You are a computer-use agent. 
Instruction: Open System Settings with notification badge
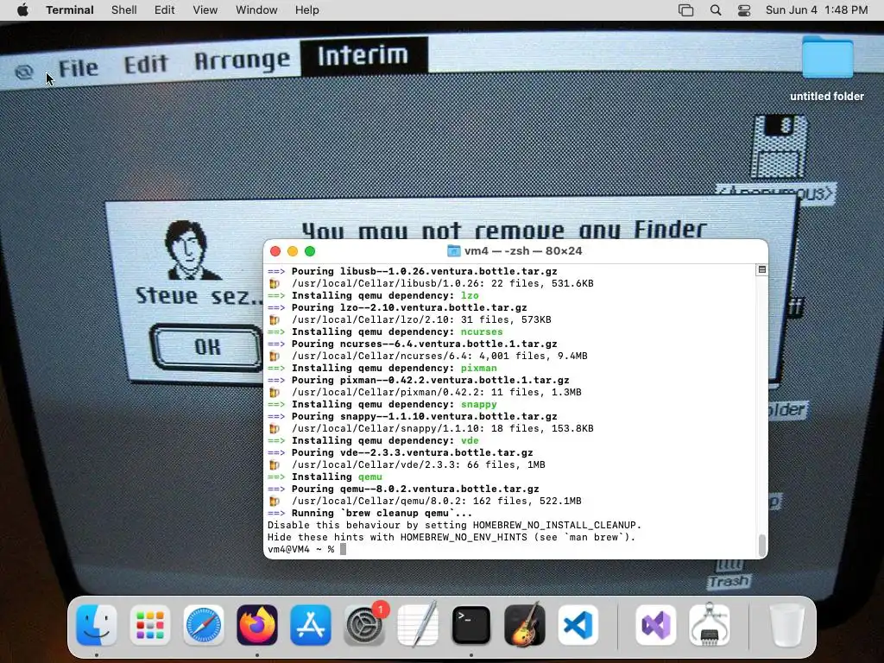(x=365, y=624)
